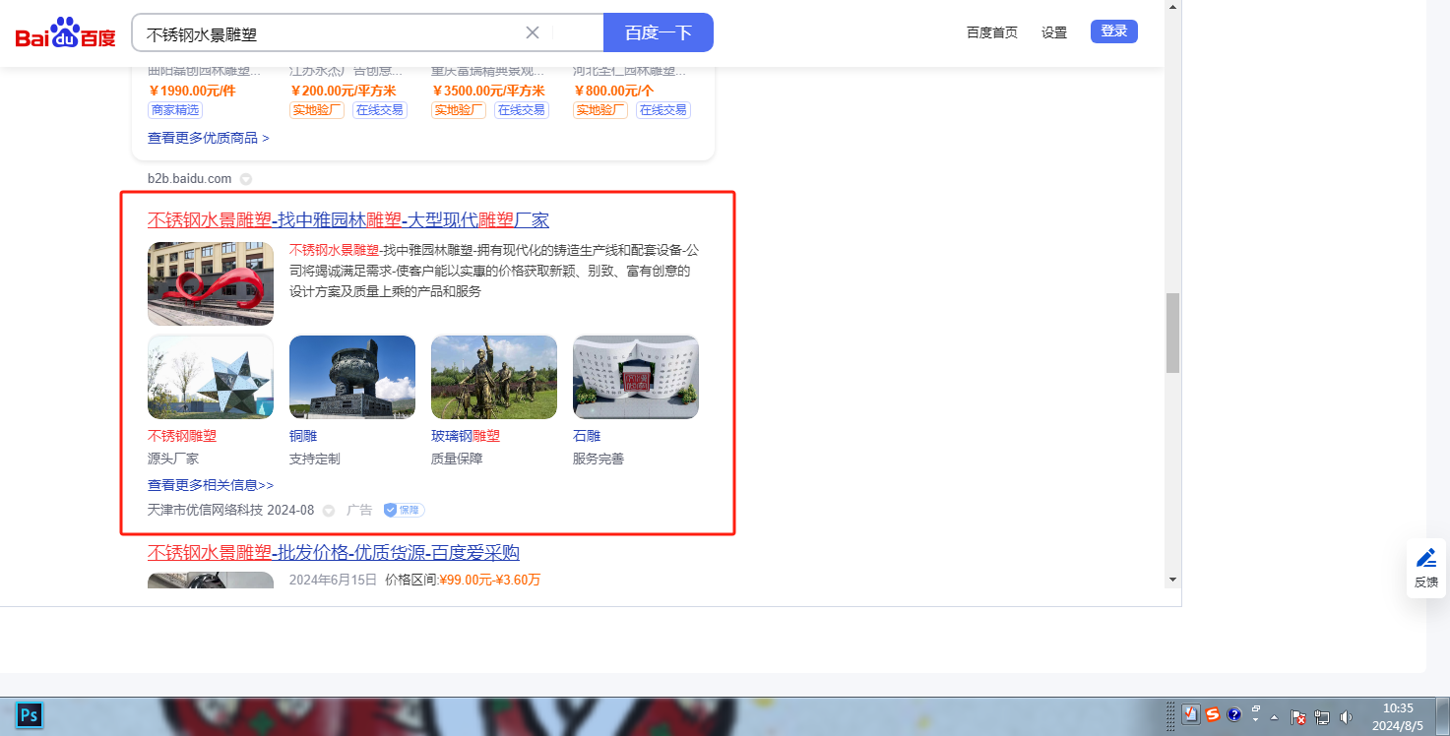Click the scrollbar up arrow
Image resolution: width=1450 pixels, height=736 pixels.
1172,6
